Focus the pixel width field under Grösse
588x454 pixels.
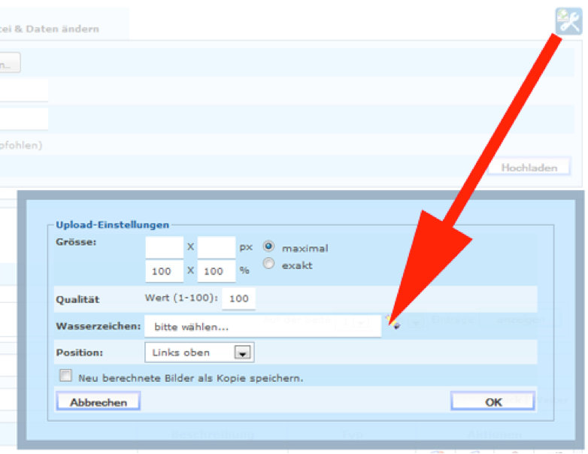[164, 247]
